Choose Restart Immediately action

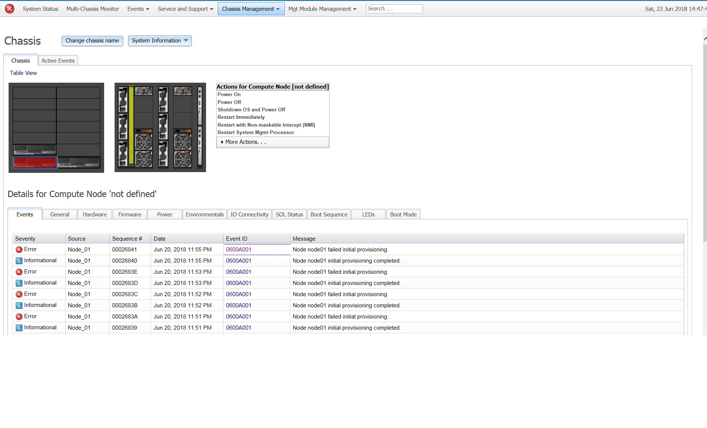(241, 117)
